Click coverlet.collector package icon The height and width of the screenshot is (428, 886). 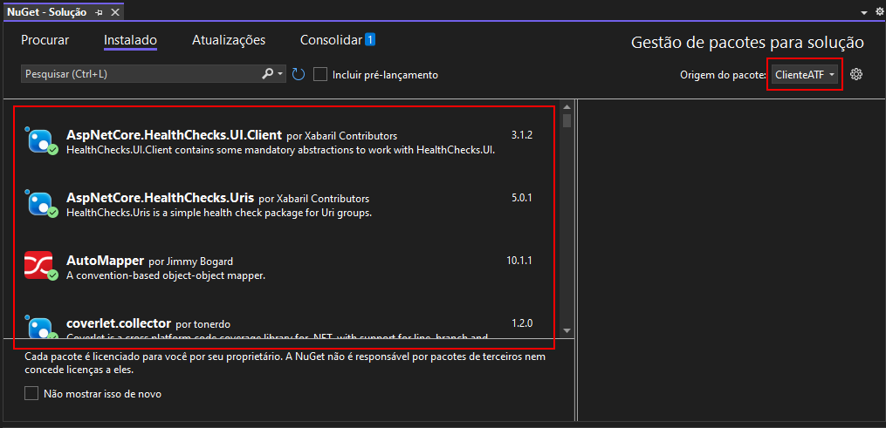(x=41, y=327)
